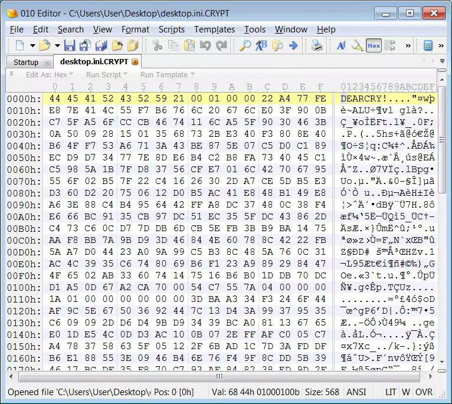Open the New file type dropdown arrow
Image resolution: width=452 pixels, height=404 pixels.
click(x=32, y=45)
